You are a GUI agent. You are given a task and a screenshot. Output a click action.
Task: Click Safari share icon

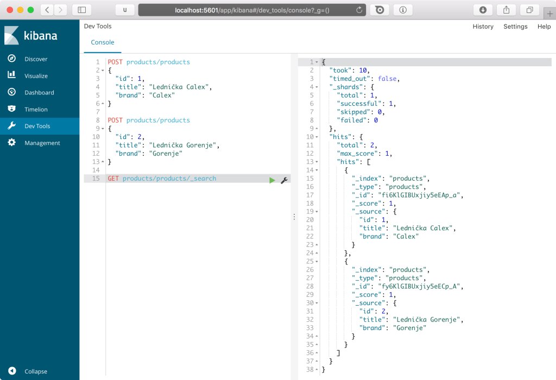(507, 10)
